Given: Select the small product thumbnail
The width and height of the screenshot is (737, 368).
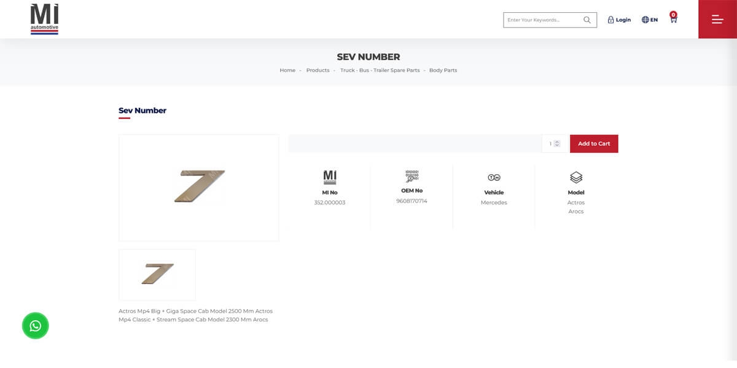Looking at the screenshot, I should (x=157, y=275).
